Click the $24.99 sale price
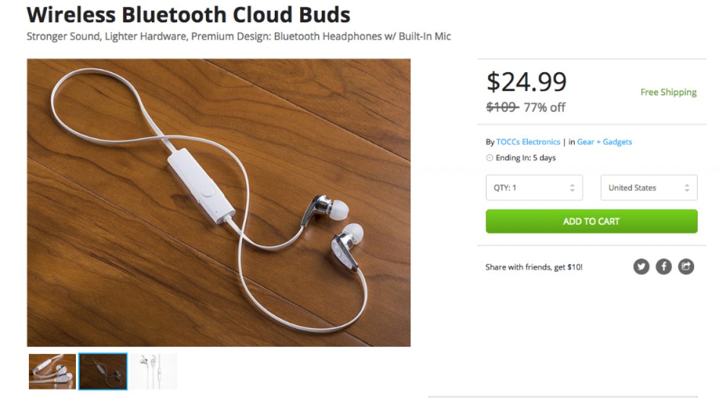 point(527,82)
